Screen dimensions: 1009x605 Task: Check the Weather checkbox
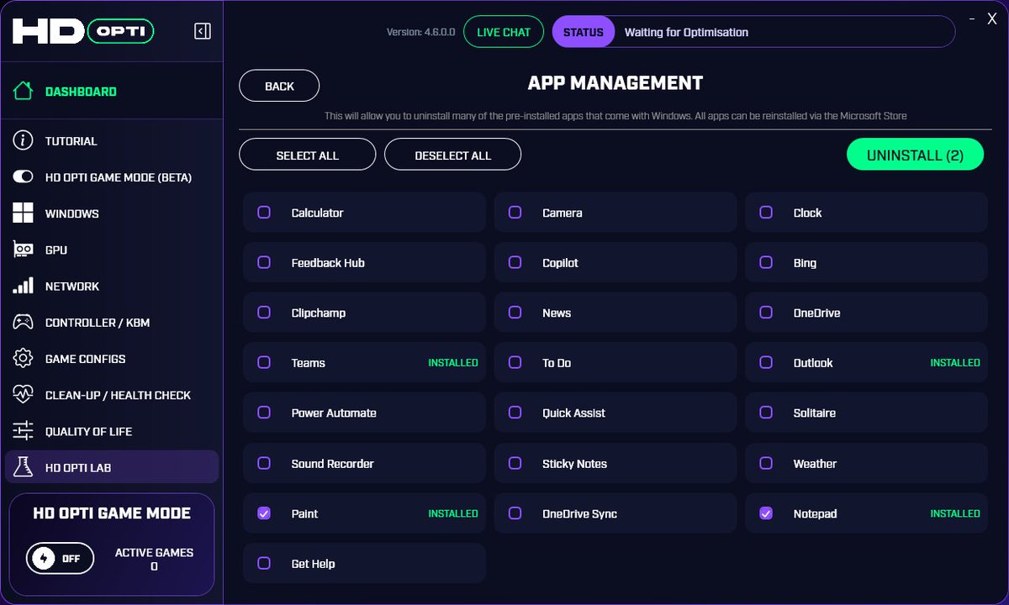tap(766, 463)
